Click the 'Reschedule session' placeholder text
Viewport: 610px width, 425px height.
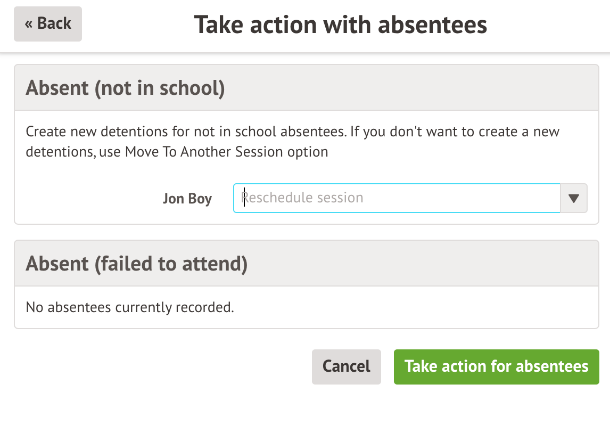[303, 198]
